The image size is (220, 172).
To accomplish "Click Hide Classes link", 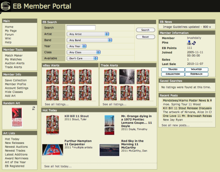I will tap(14, 92).
